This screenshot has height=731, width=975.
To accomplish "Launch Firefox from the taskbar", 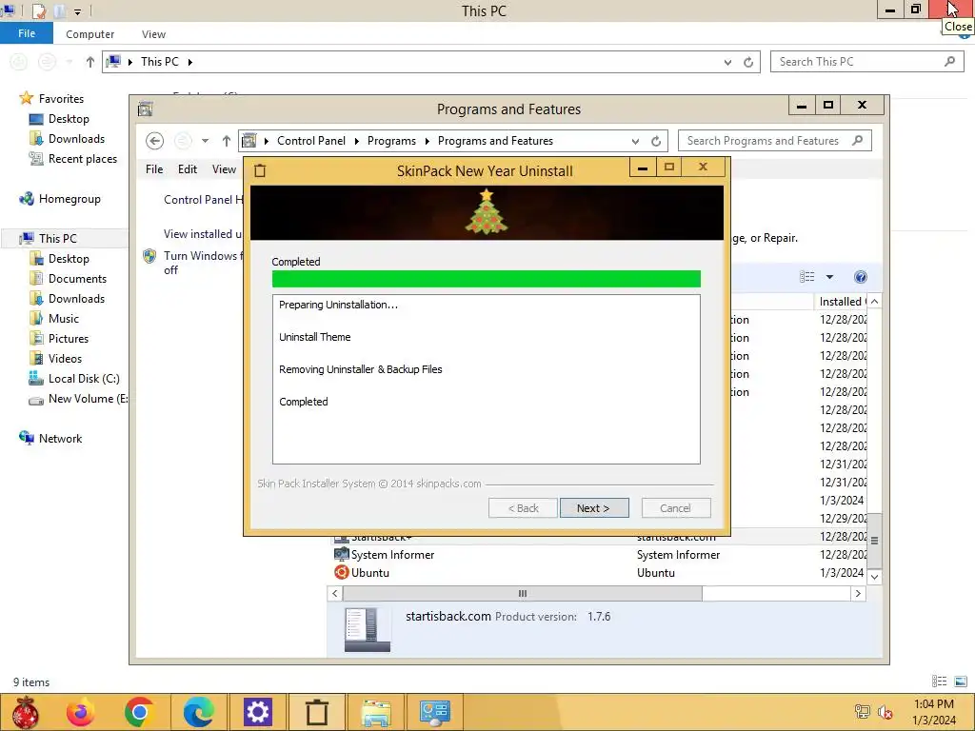I will click(81, 712).
